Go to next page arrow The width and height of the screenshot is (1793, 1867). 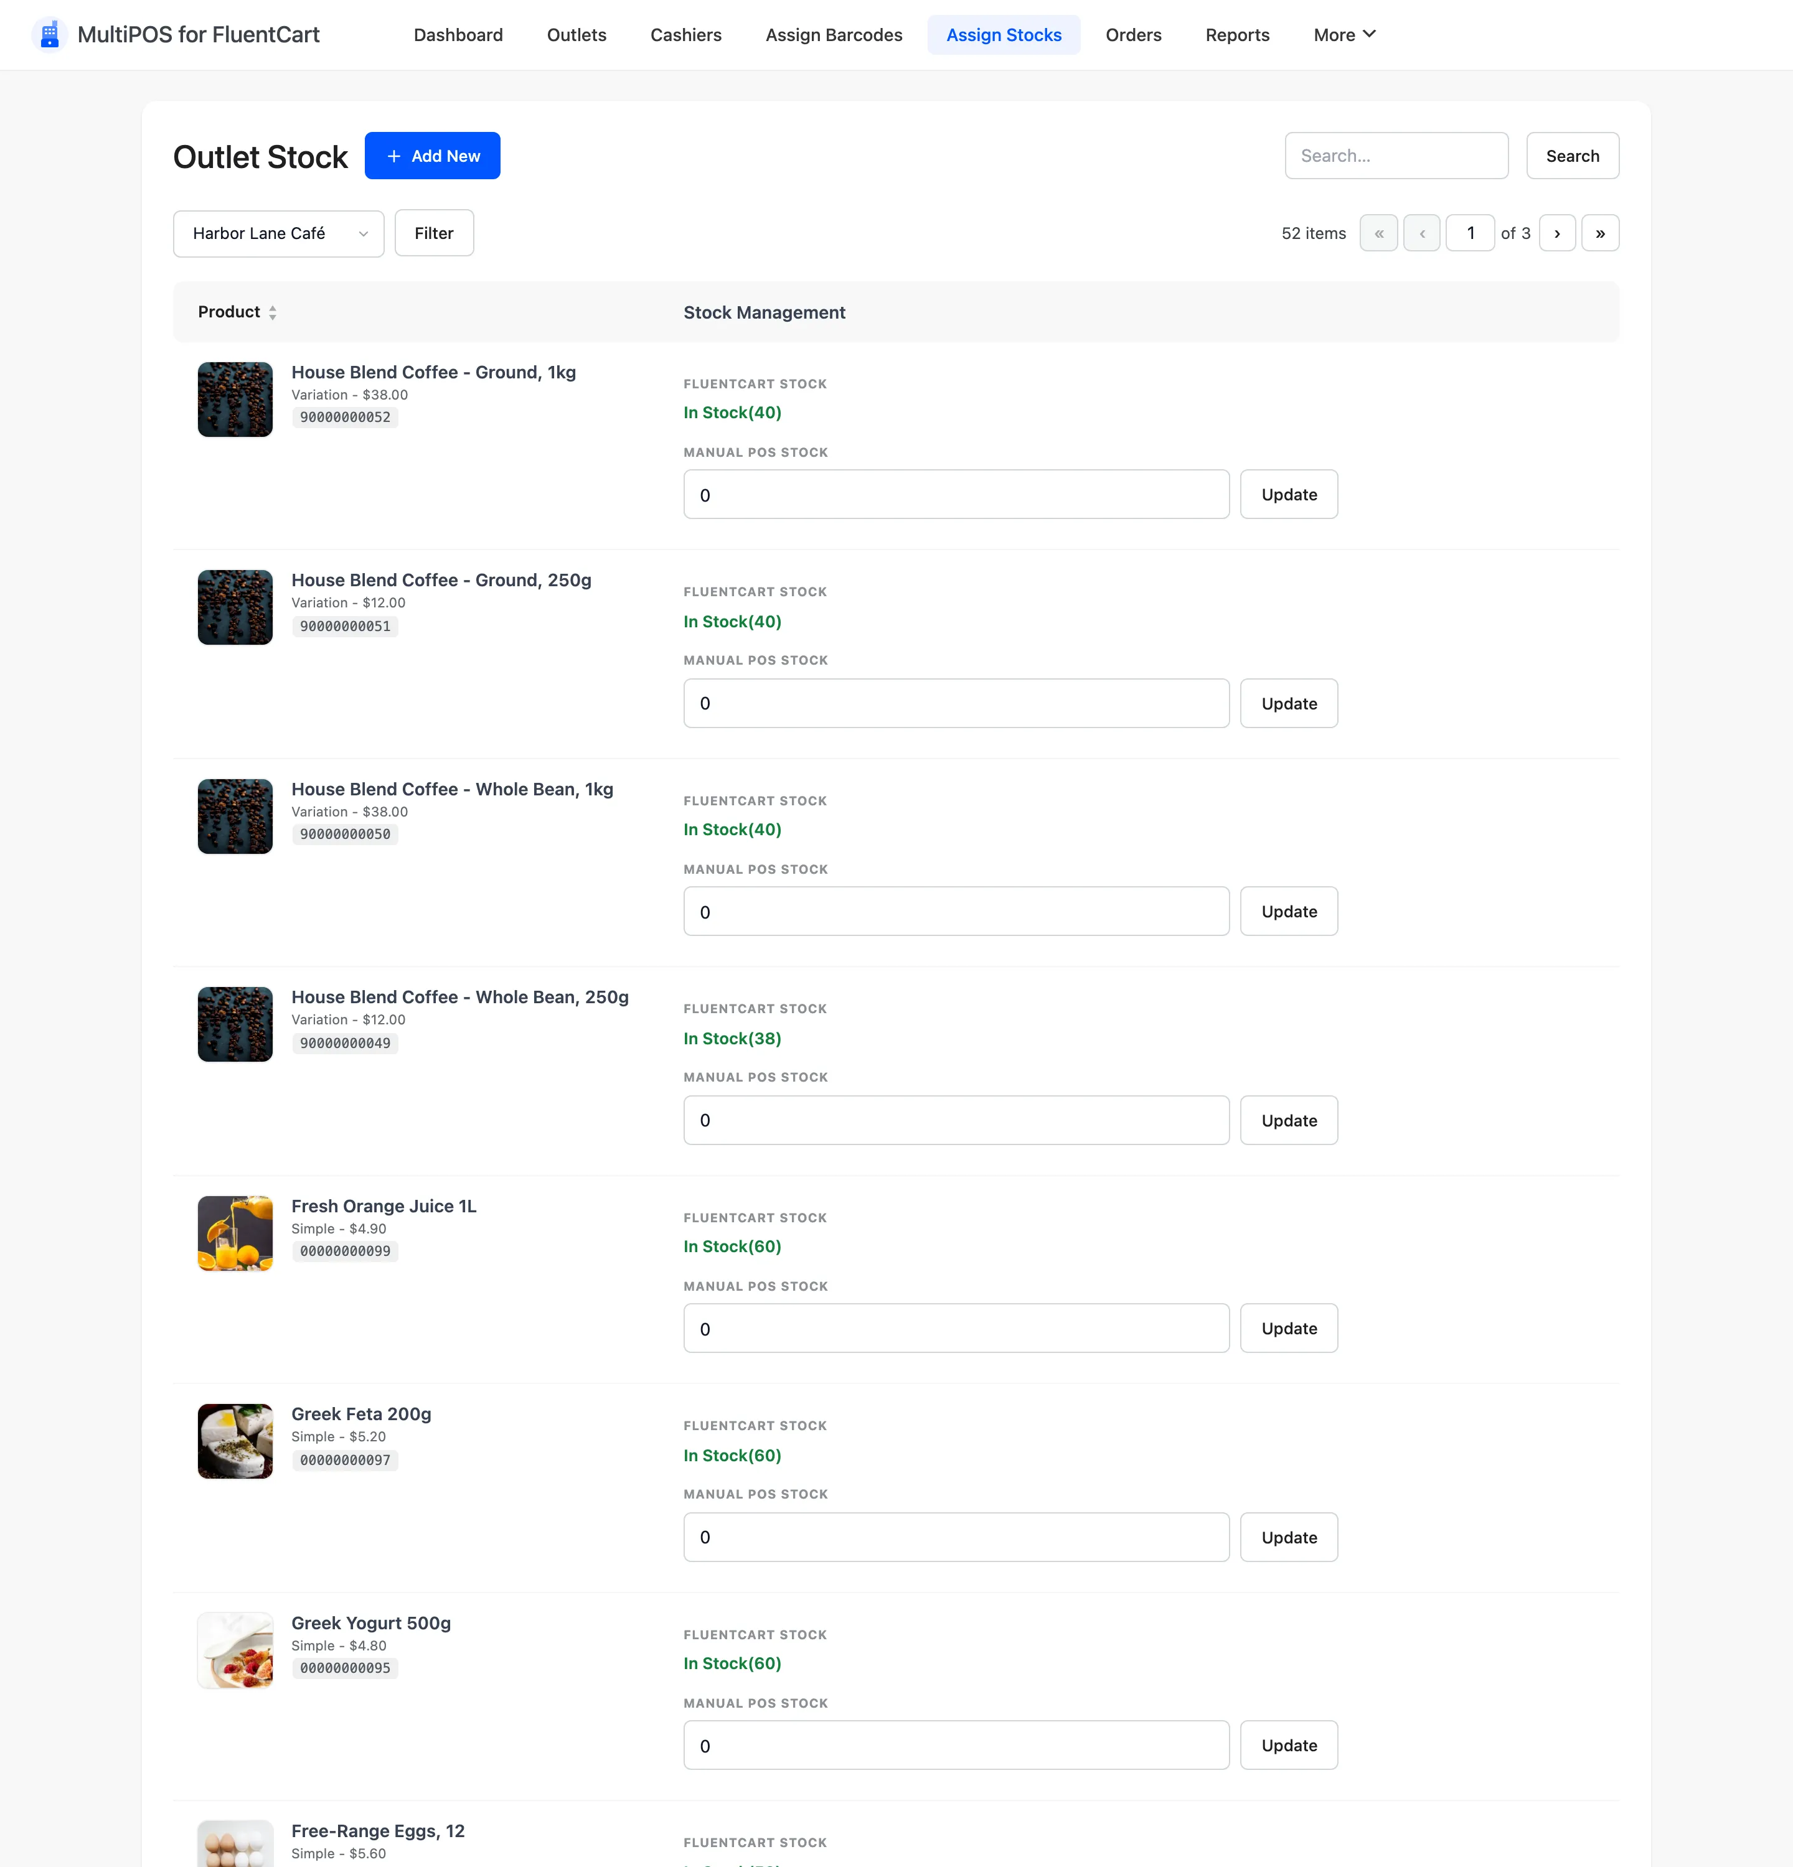coord(1556,233)
